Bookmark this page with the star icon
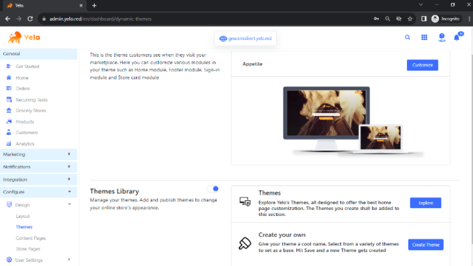473x266 pixels. [410, 19]
